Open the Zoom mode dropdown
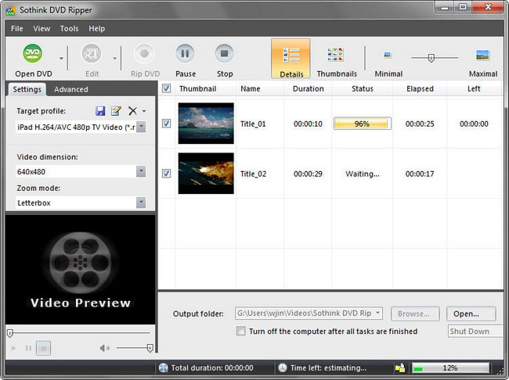This screenshot has width=509, height=380. click(x=141, y=203)
